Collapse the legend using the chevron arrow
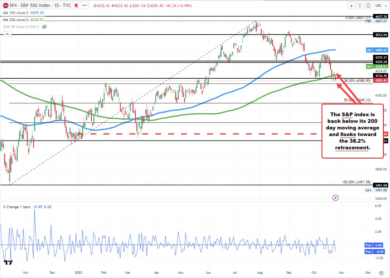Viewport: 390px width, 278px height. pyautogui.click(x=7, y=33)
